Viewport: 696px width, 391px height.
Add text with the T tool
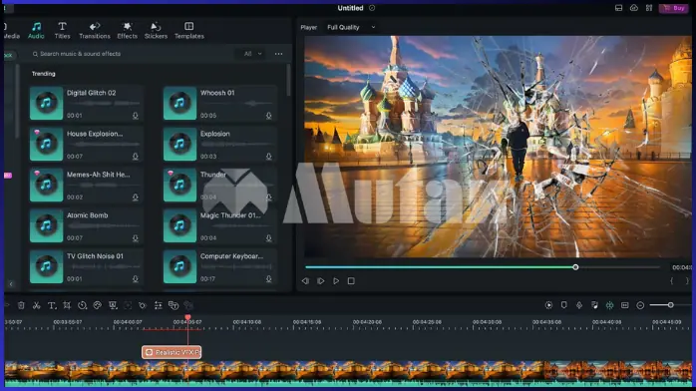(52, 305)
